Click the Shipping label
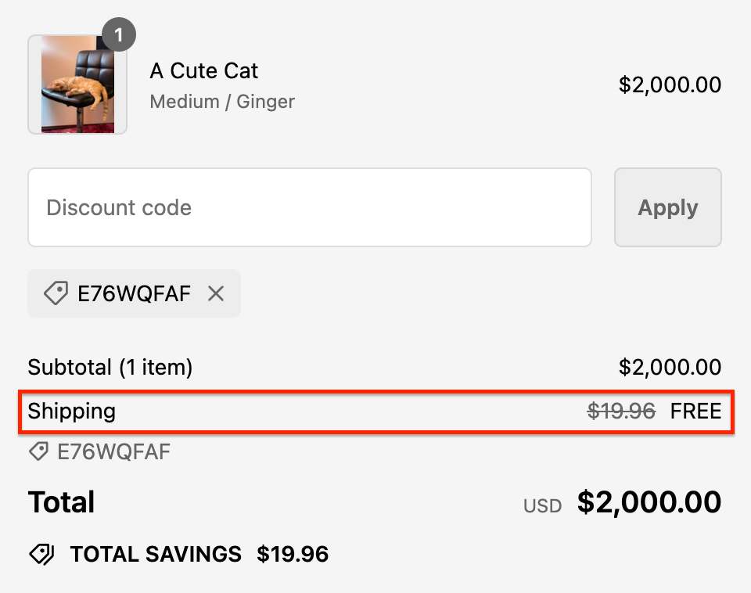Image resolution: width=751 pixels, height=593 pixels. pyautogui.click(x=72, y=411)
